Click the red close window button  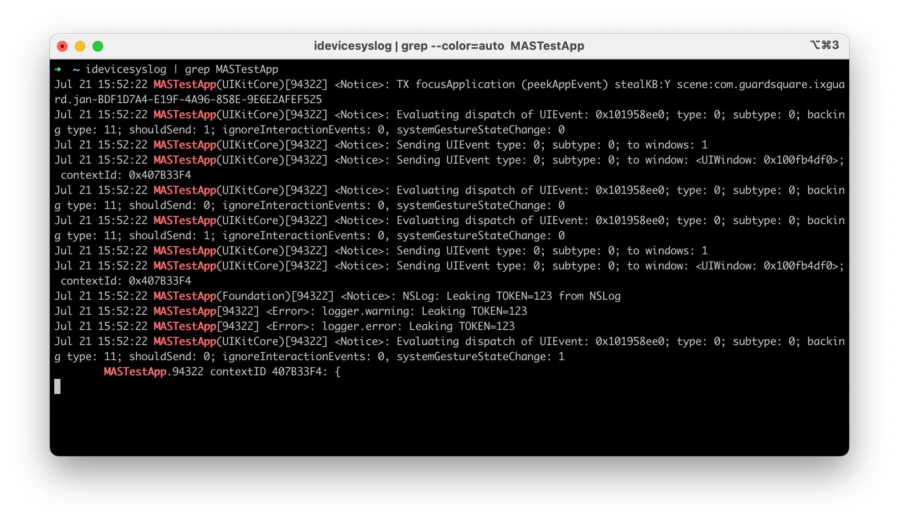coord(62,46)
